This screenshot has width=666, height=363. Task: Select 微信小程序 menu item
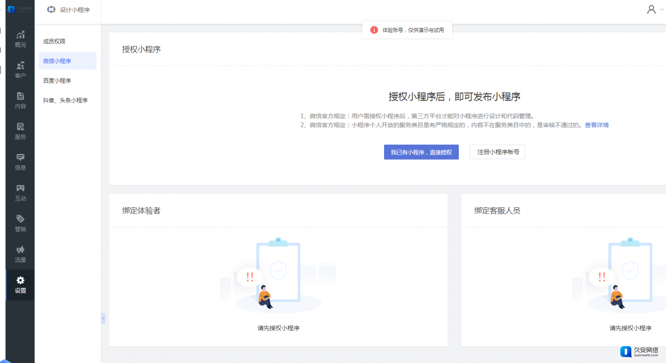[x=57, y=61]
